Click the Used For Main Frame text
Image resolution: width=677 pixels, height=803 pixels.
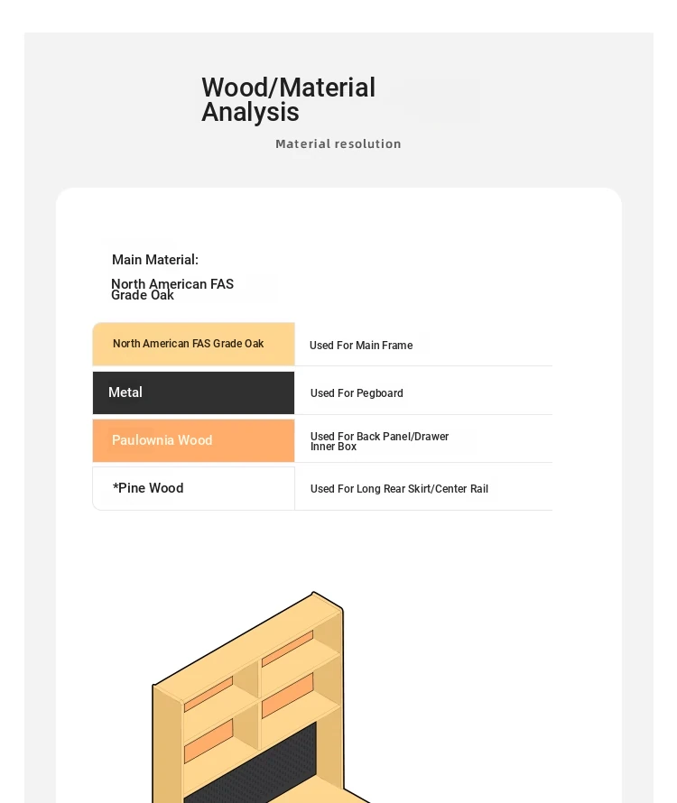tap(361, 346)
